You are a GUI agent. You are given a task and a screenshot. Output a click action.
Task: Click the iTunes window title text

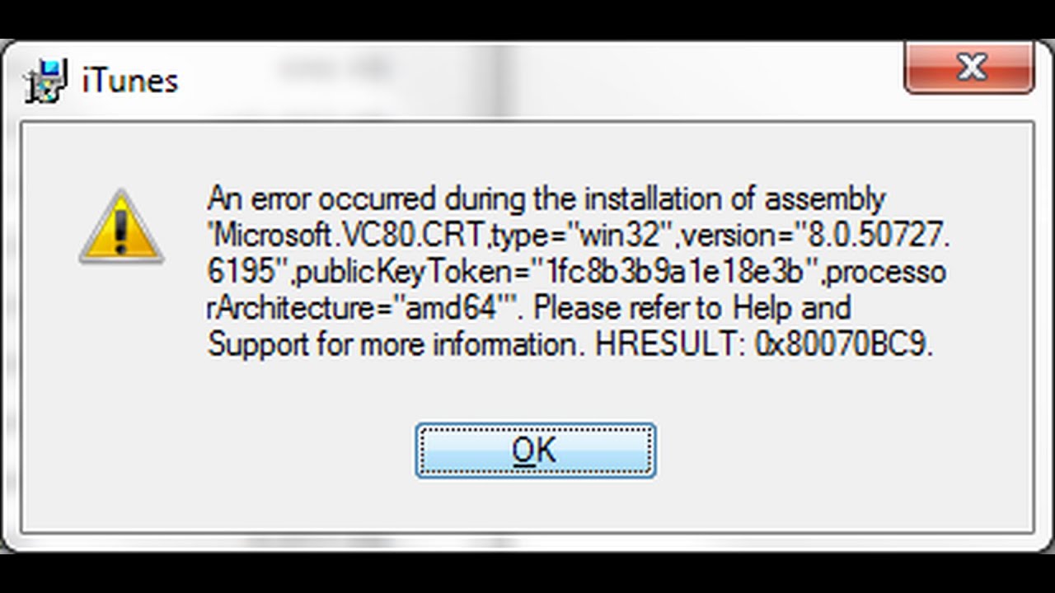(129, 81)
